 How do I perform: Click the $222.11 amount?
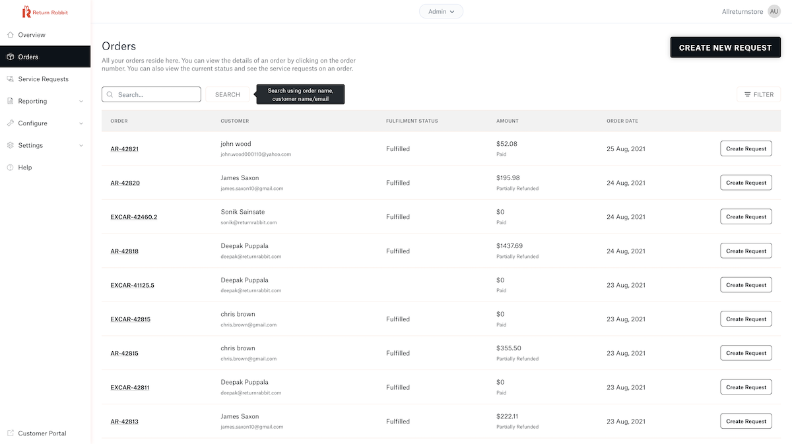coord(508,416)
